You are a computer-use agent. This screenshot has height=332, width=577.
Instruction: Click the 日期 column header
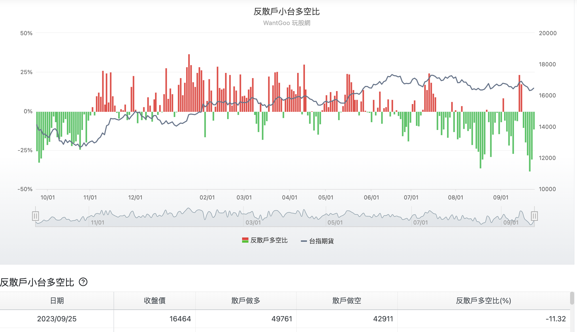[x=57, y=301]
